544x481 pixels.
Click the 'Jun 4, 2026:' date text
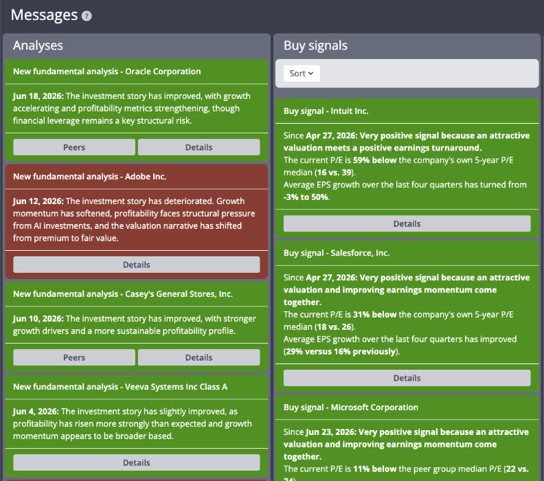pyautogui.click(x=36, y=412)
